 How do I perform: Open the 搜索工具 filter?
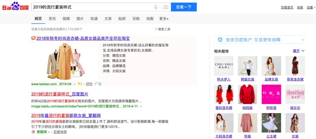click(x=162, y=29)
